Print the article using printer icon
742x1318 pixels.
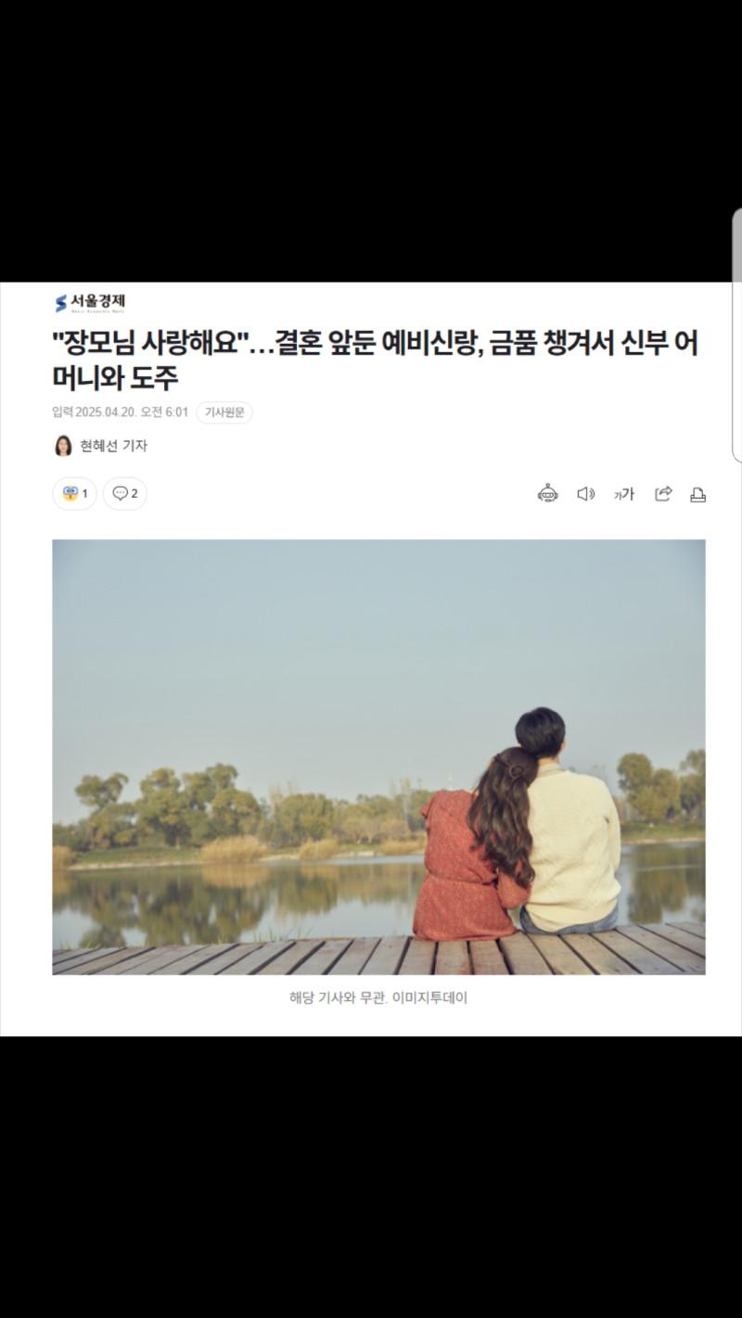point(697,495)
